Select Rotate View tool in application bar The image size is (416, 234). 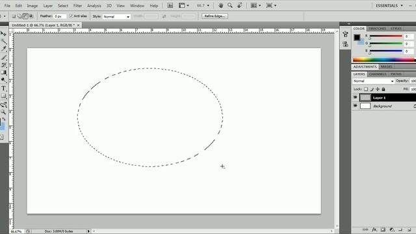click(240, 5)
